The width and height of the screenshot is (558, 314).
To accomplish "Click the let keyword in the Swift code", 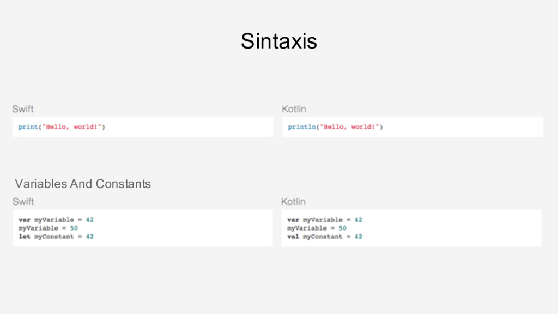I will [x=25, y=237].
